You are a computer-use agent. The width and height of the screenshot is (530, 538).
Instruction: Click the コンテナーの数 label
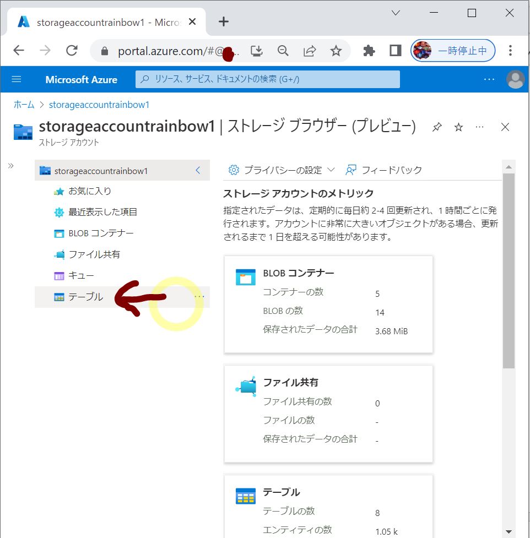point(293,292)
